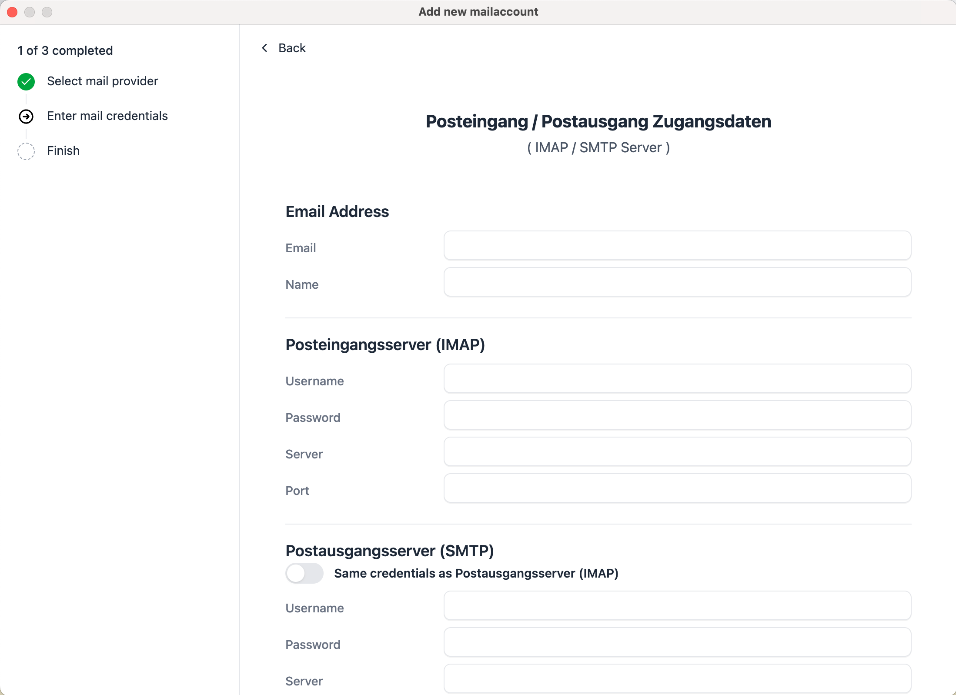Click the green checkmark on Select mail provider
956x695 pixels.
pos(26,81)
